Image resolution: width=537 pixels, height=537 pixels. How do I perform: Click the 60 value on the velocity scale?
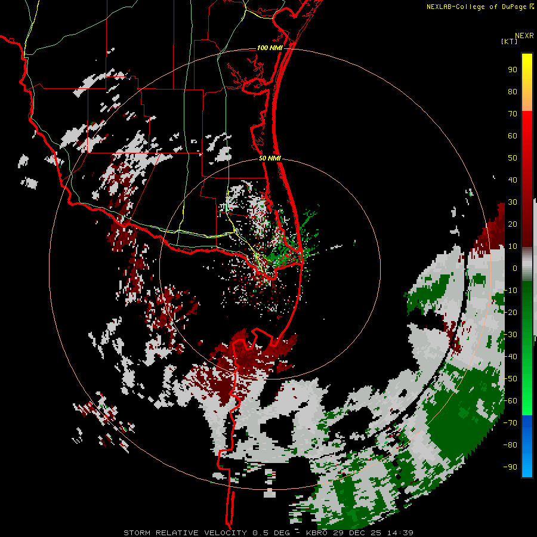pos(513,135)
